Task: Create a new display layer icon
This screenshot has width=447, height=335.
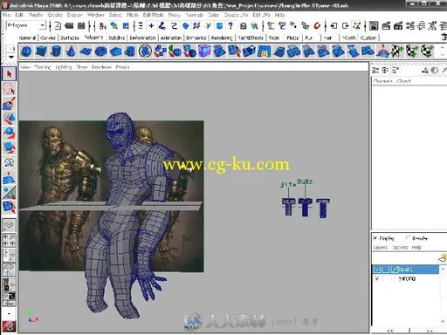Action: 443,258
